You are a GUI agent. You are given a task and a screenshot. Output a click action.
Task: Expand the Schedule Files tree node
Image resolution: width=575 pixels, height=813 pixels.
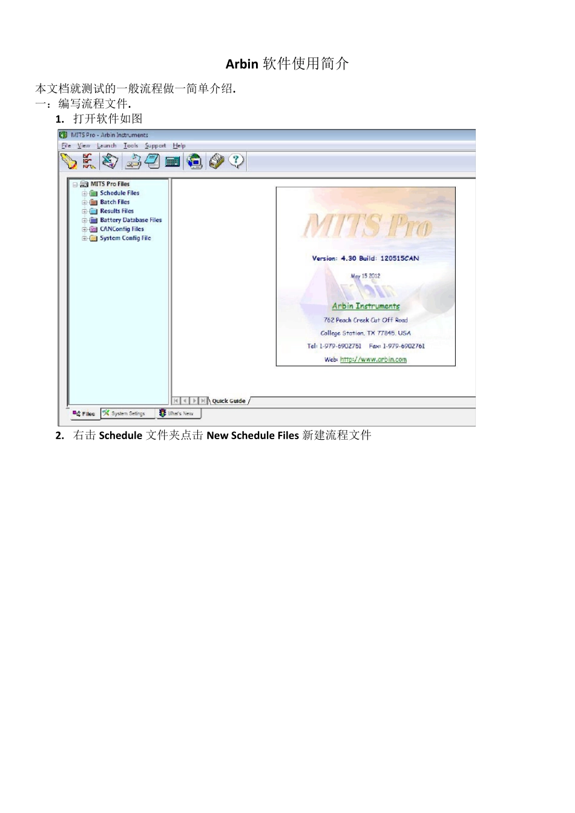pos(84,194)
